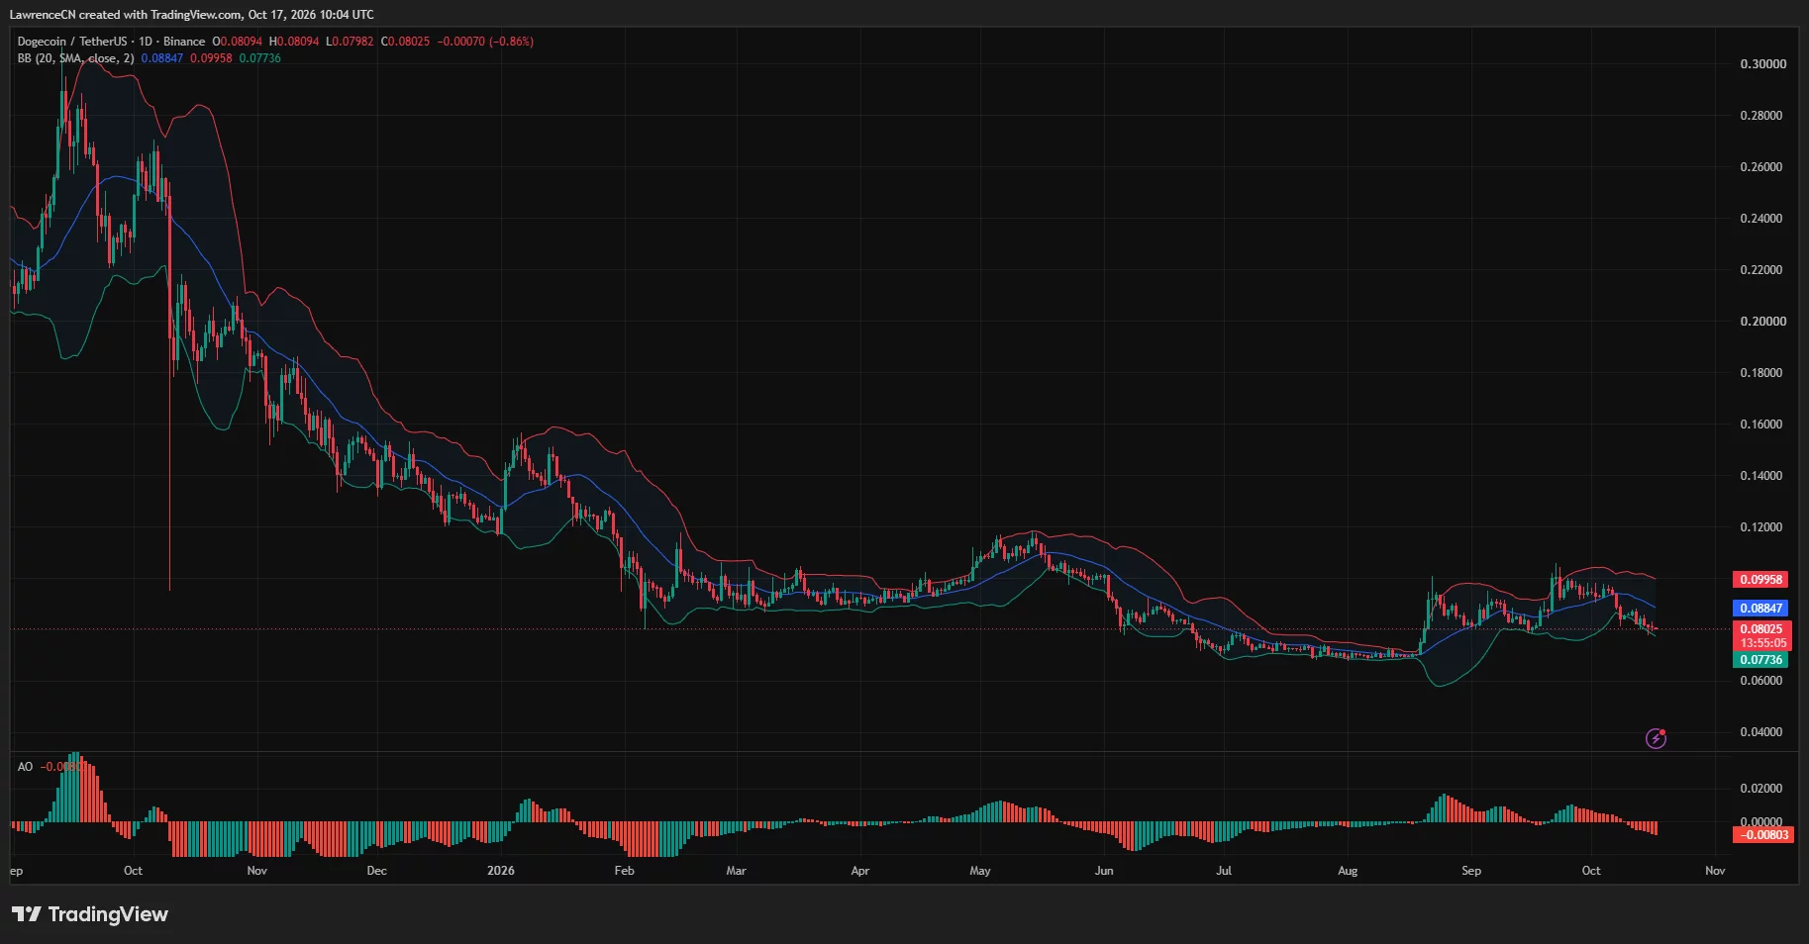Click the Jul label on time axis

point(1224,871)
